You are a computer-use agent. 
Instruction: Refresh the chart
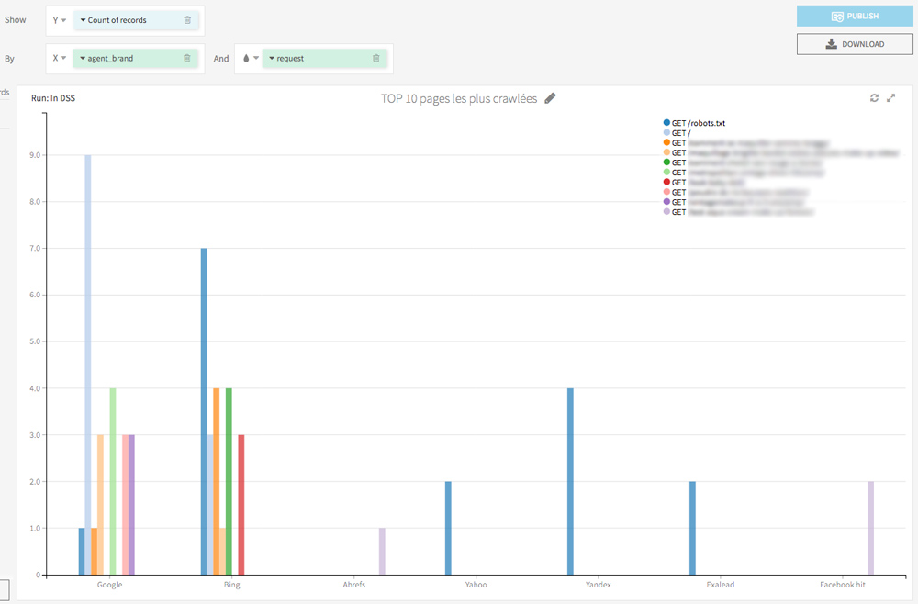click(x=874, y=97)
